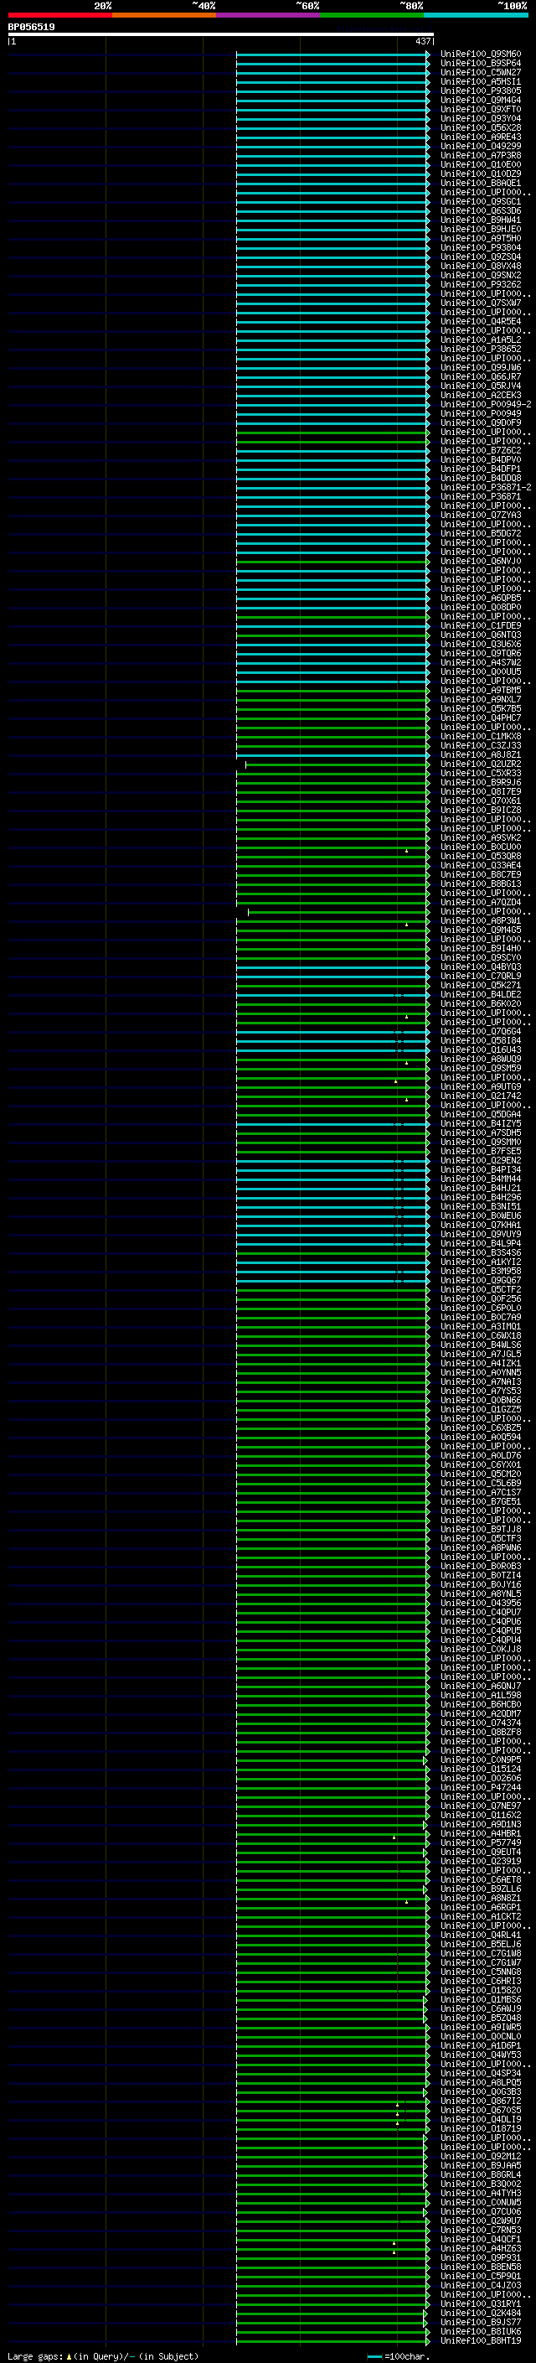Viewport: 536px width, 2363px height.
Task: Select the UniRef100_Q6S3D6 label
Action: point(481,211)
